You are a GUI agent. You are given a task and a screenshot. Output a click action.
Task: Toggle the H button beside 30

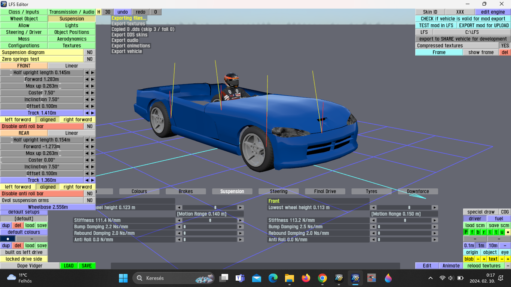click(99, 12)
